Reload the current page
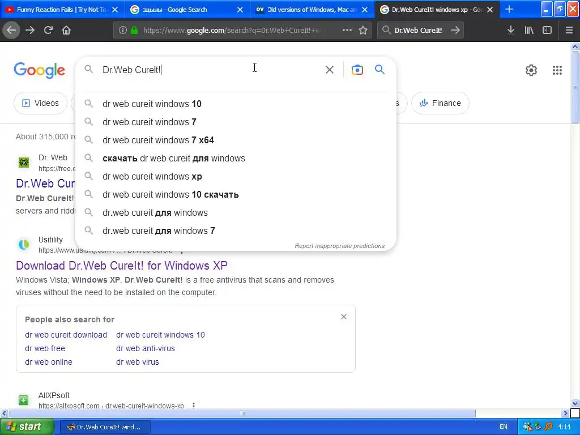The width and height of the screenshot is (580, 435). coord(48,30)
